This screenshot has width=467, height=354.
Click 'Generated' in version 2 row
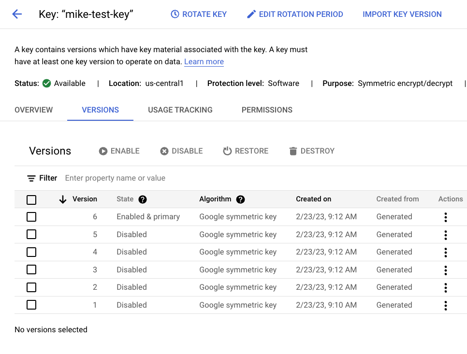(x=394, y=287)
